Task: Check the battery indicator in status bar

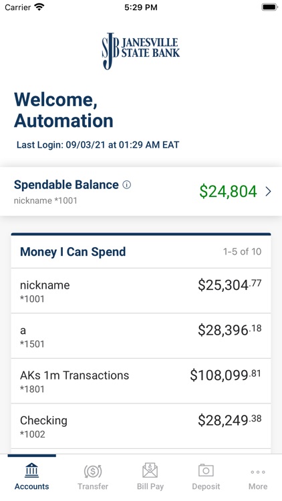Action: click(269, 7)
